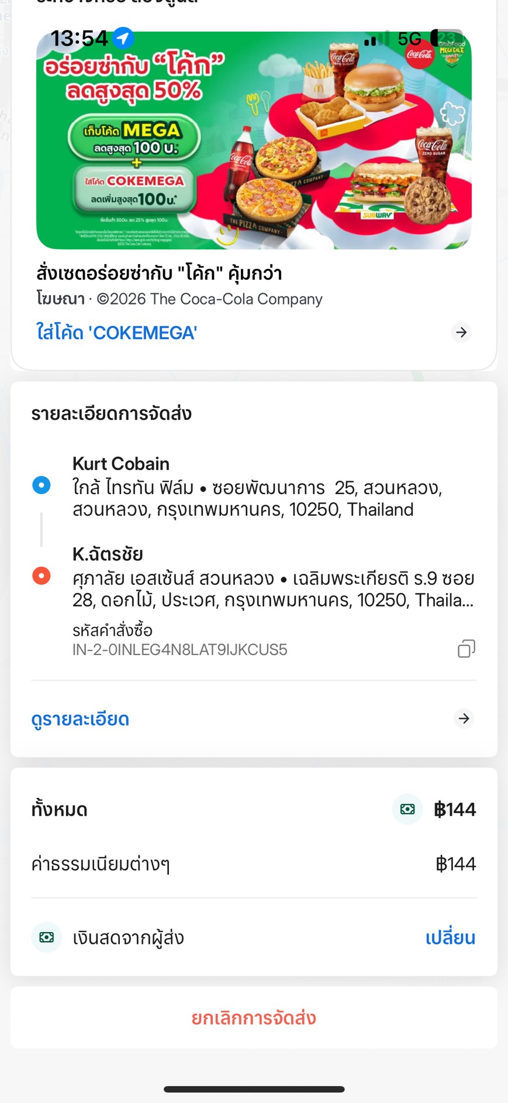Tap the cash icon beside ฿144 total
Screen dimensions: 508x1103
point(407,809)
